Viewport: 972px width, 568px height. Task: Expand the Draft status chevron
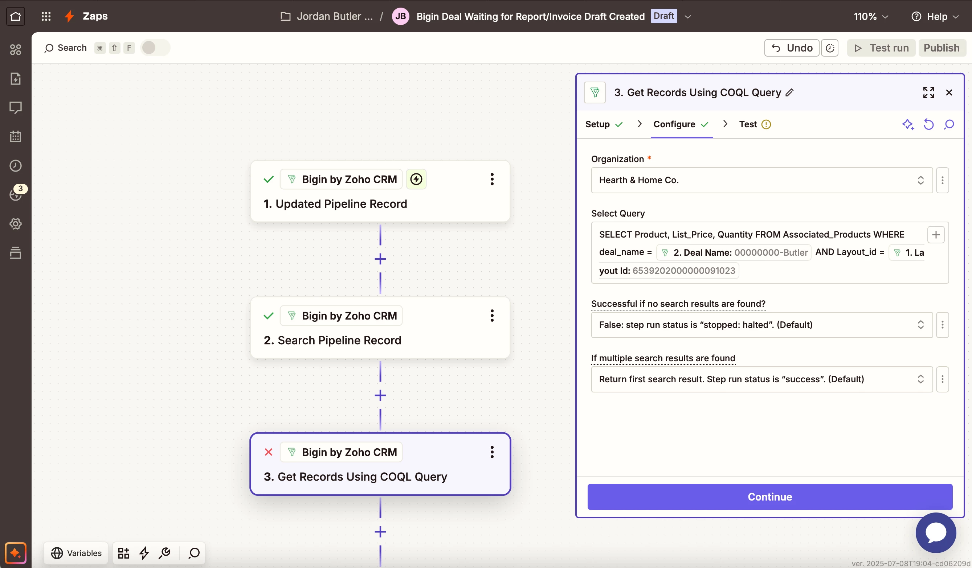(x=687, y=17)
